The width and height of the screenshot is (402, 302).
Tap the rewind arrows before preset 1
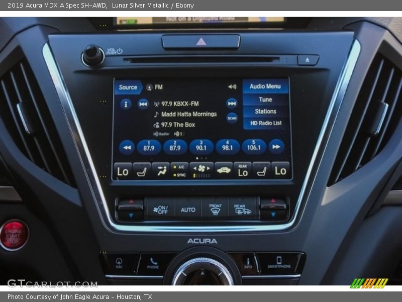point(127,147)
